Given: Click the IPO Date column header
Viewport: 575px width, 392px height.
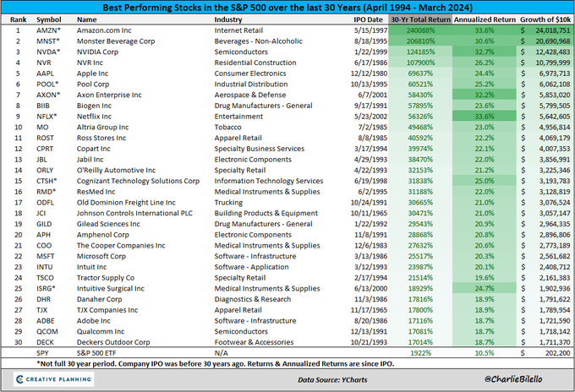Looking at the screenshot, I should 368,19.
